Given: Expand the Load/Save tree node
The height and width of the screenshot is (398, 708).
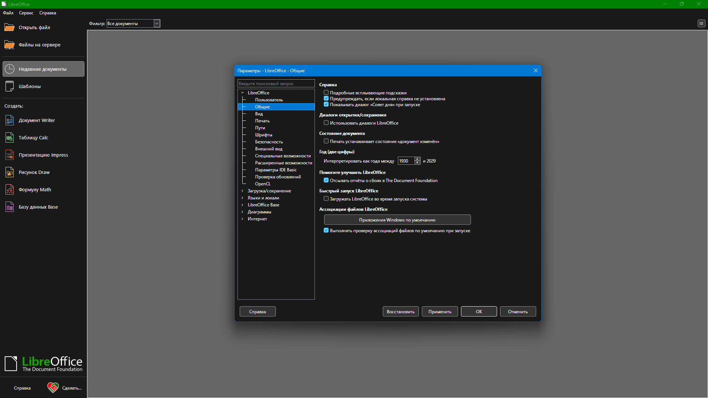Looking at the screenshot, I should point(242,191).
